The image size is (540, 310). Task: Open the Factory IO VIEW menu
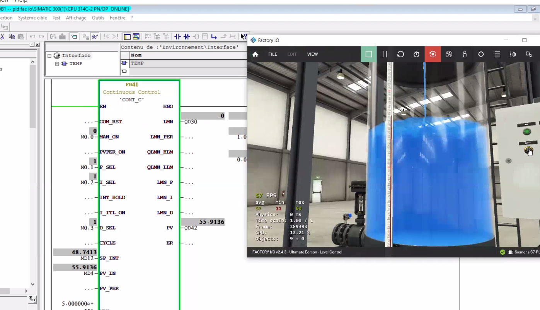tap(312, 54)
